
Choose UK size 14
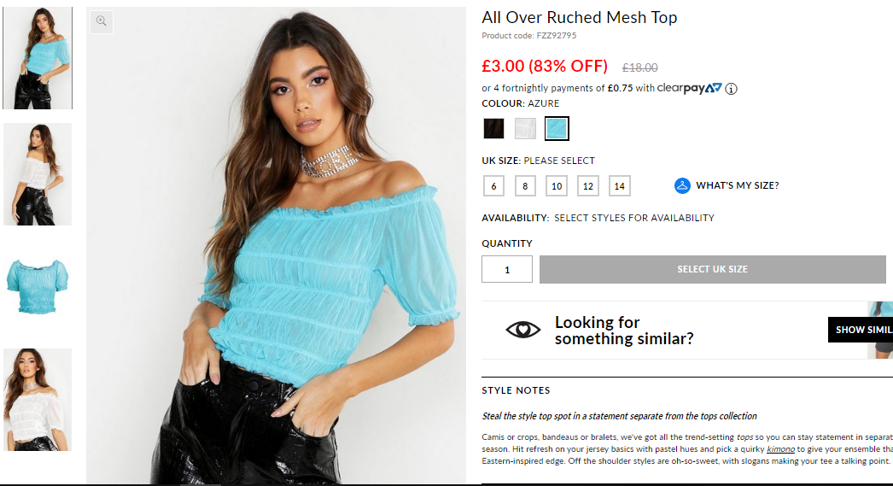click(620, 185)
